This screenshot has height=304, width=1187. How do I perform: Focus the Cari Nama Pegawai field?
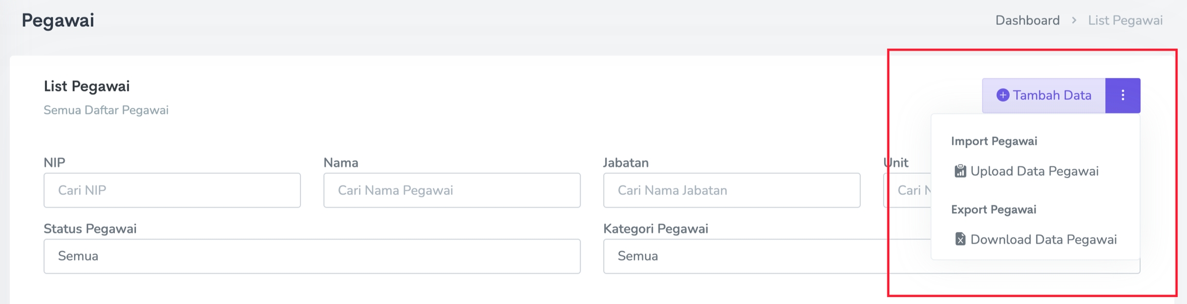[x=452, y=191]
